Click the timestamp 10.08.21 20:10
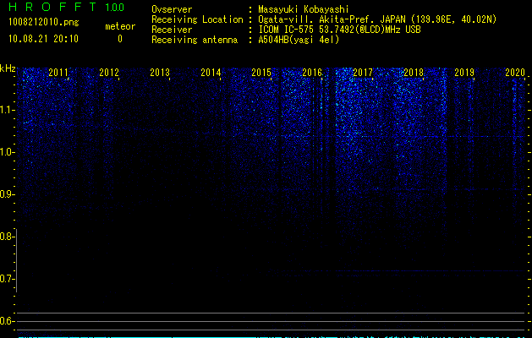Viewport: 532px width, 338px height. (x=43, y=39)
